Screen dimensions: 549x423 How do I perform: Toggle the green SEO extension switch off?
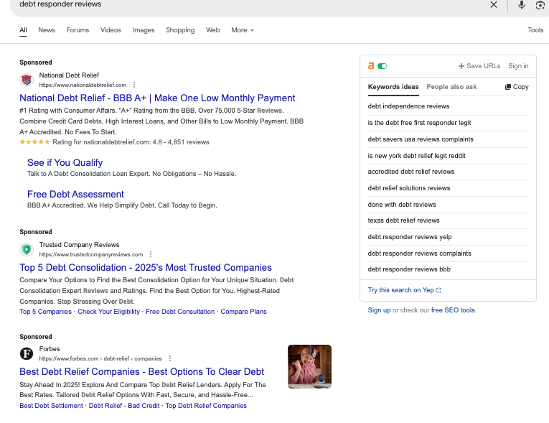[382, 66]
